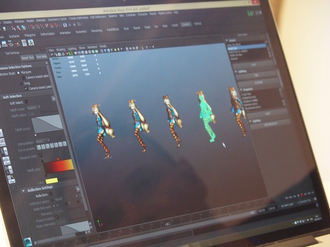
Task: Switch to the PaintEffects shelf tab
Action: pyautogui.click(x=113, y=30)
